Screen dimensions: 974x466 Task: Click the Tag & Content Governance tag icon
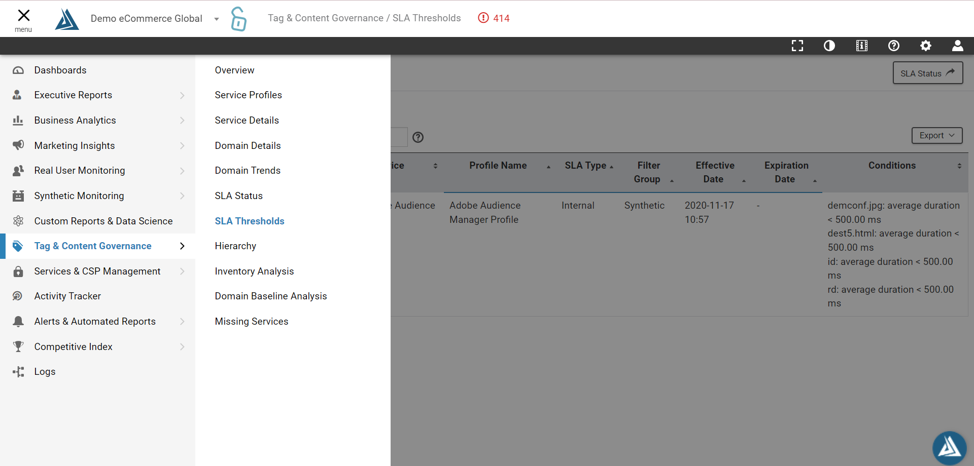(x=18, y=246)
